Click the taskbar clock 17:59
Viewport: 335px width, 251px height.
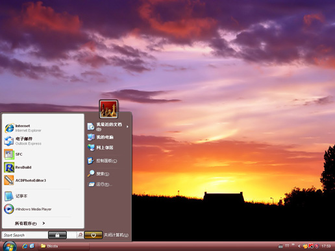(326, 246)
